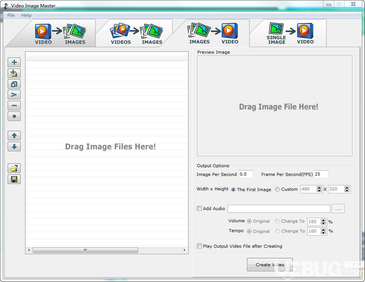365x282 pixels.
Task: Open the File menu
Action: [x=11, y=15]
